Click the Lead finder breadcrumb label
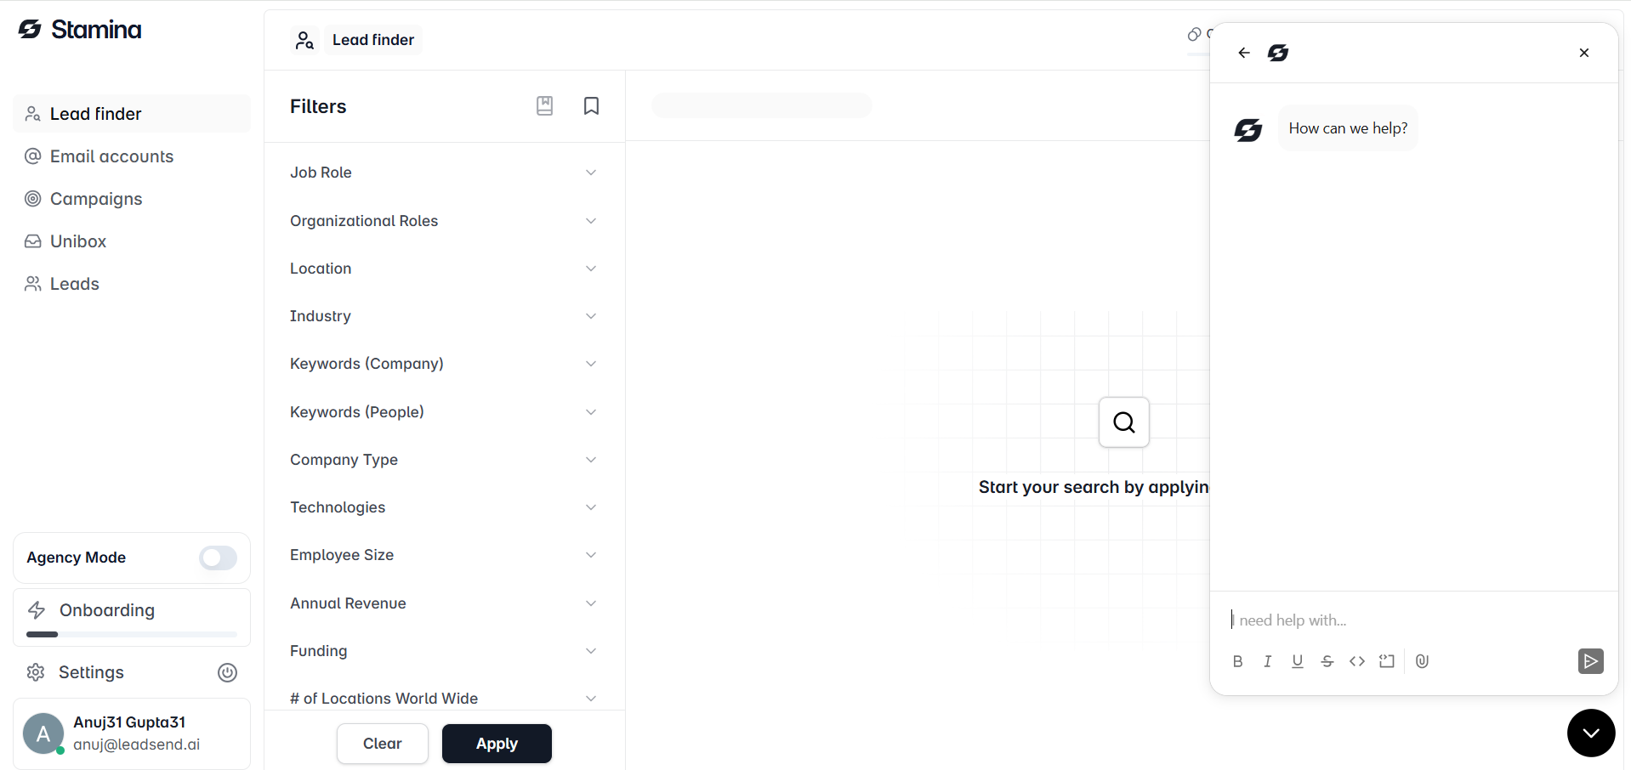 pos(373,40)
